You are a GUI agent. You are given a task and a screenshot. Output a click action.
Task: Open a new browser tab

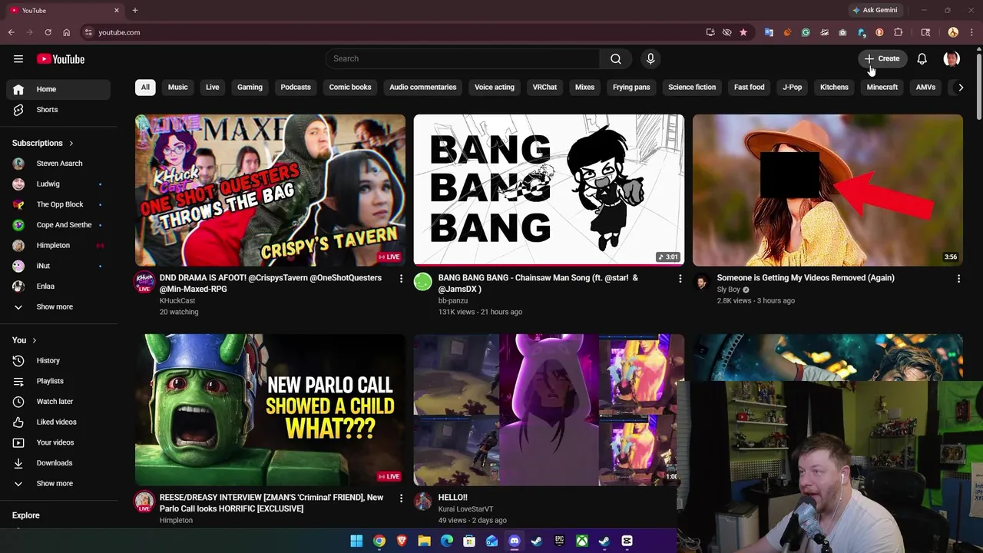(x=135, y=10)
